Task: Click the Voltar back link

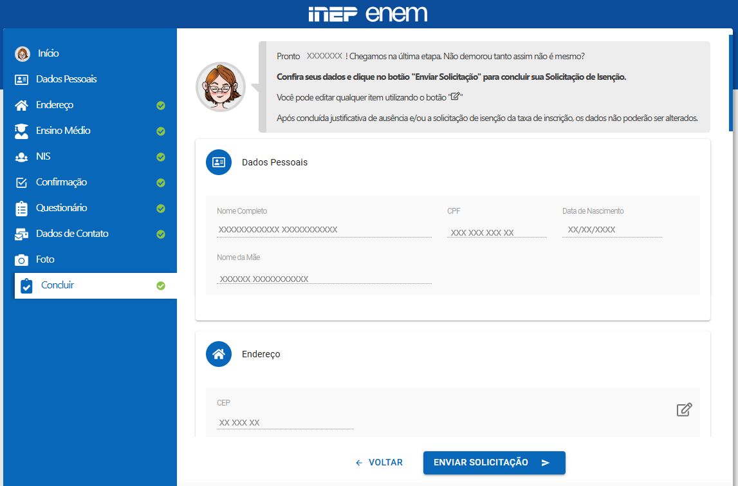Action: (379, 462)
